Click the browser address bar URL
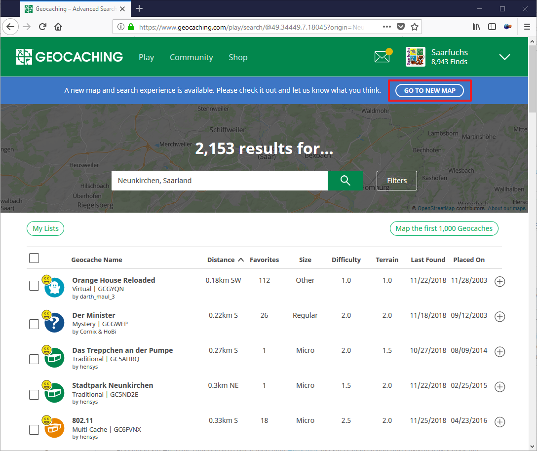 [x=252, y=27]
